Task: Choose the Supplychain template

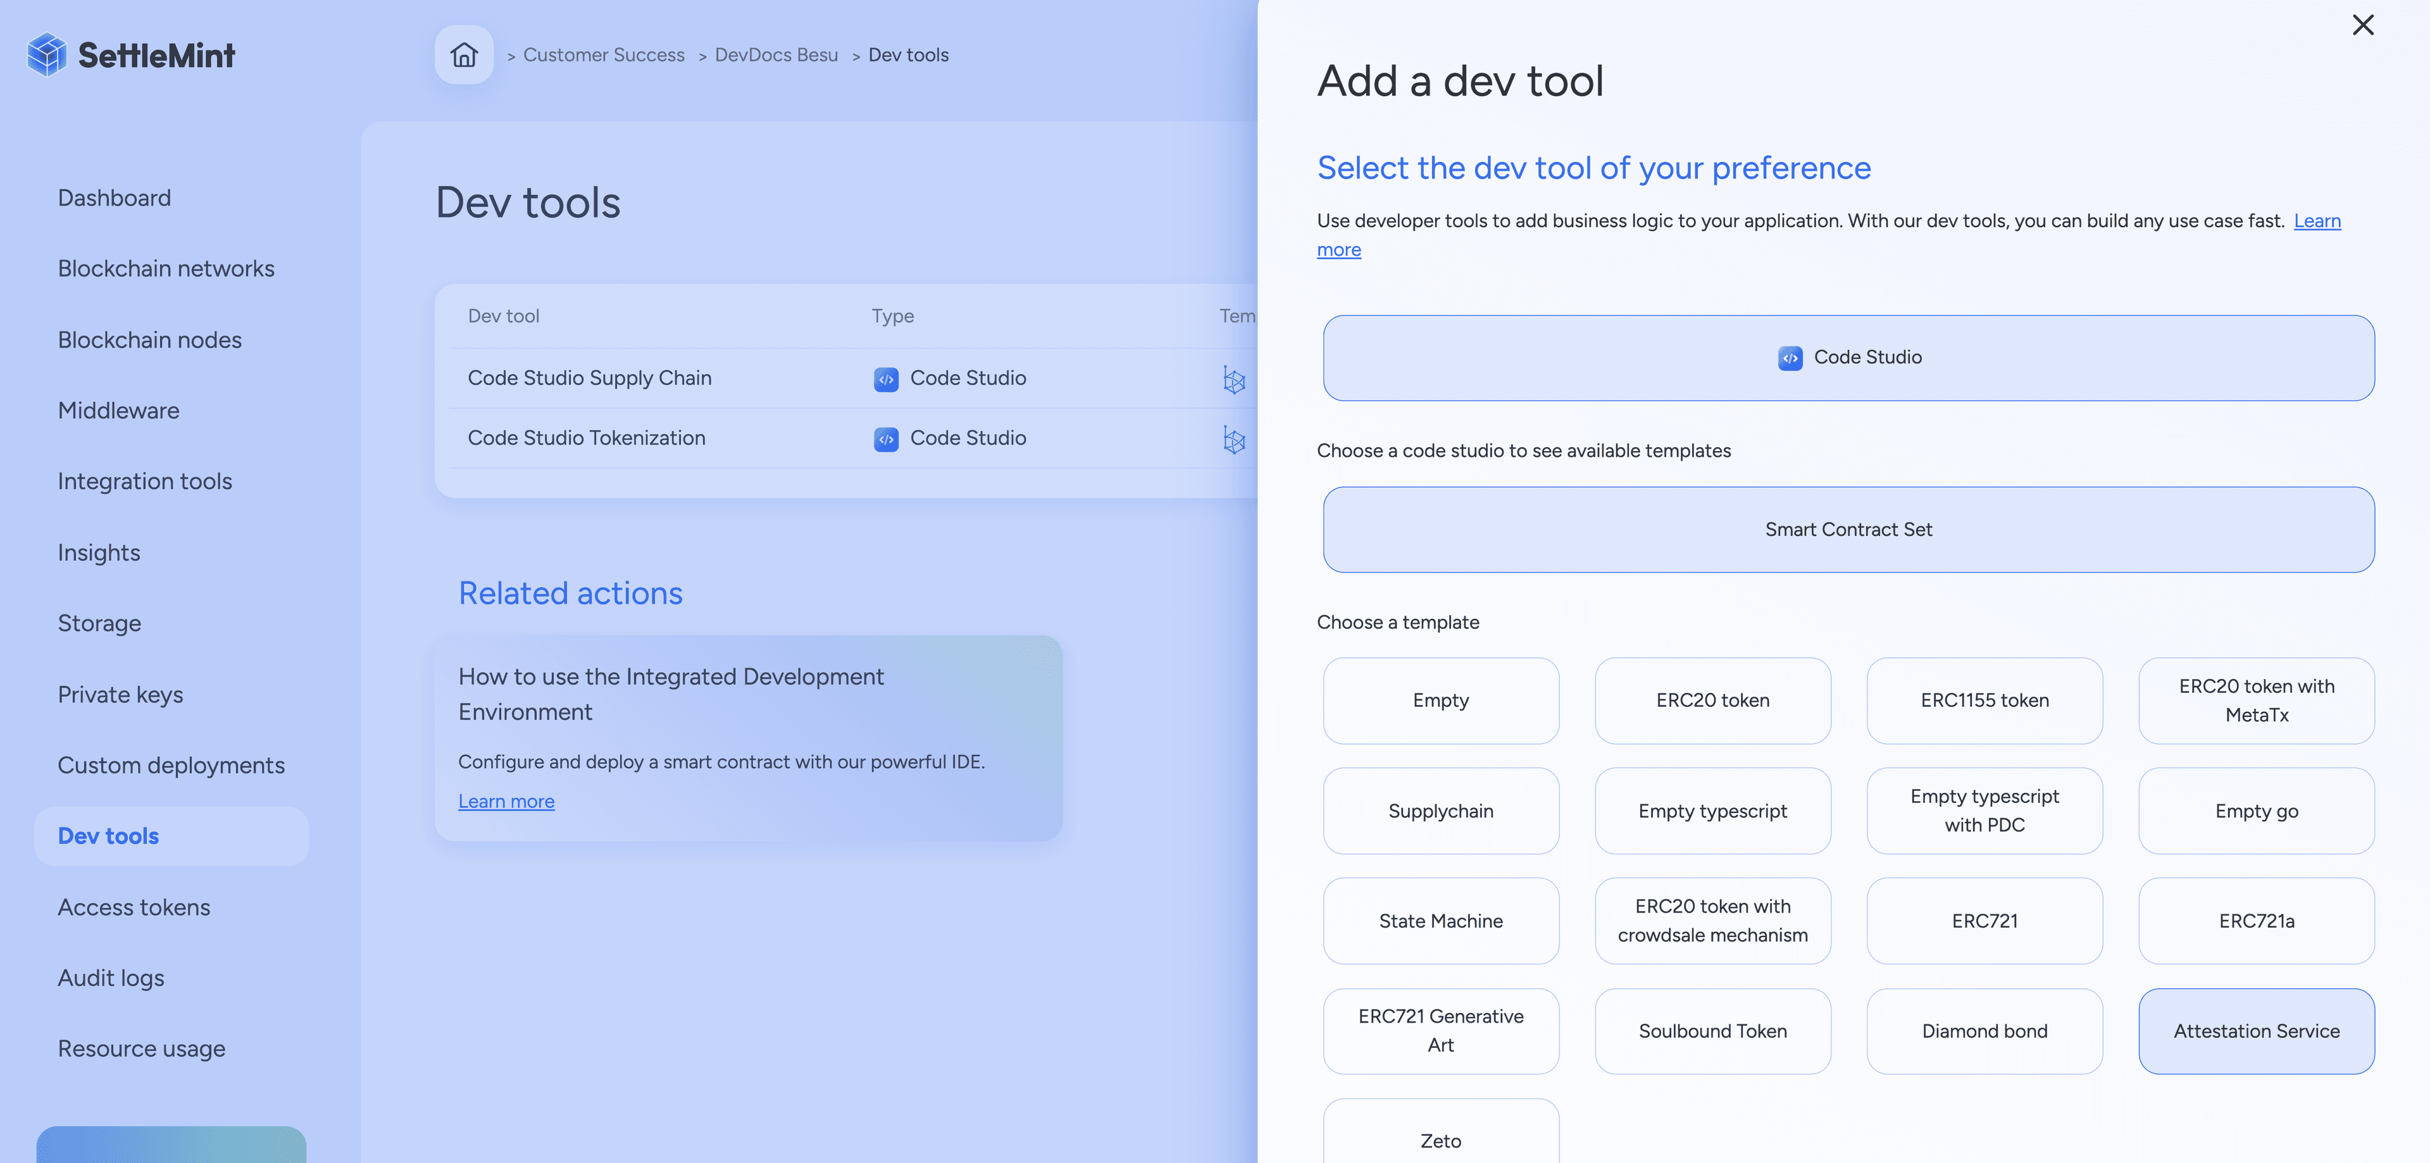Action: [x=1440, y=811]
